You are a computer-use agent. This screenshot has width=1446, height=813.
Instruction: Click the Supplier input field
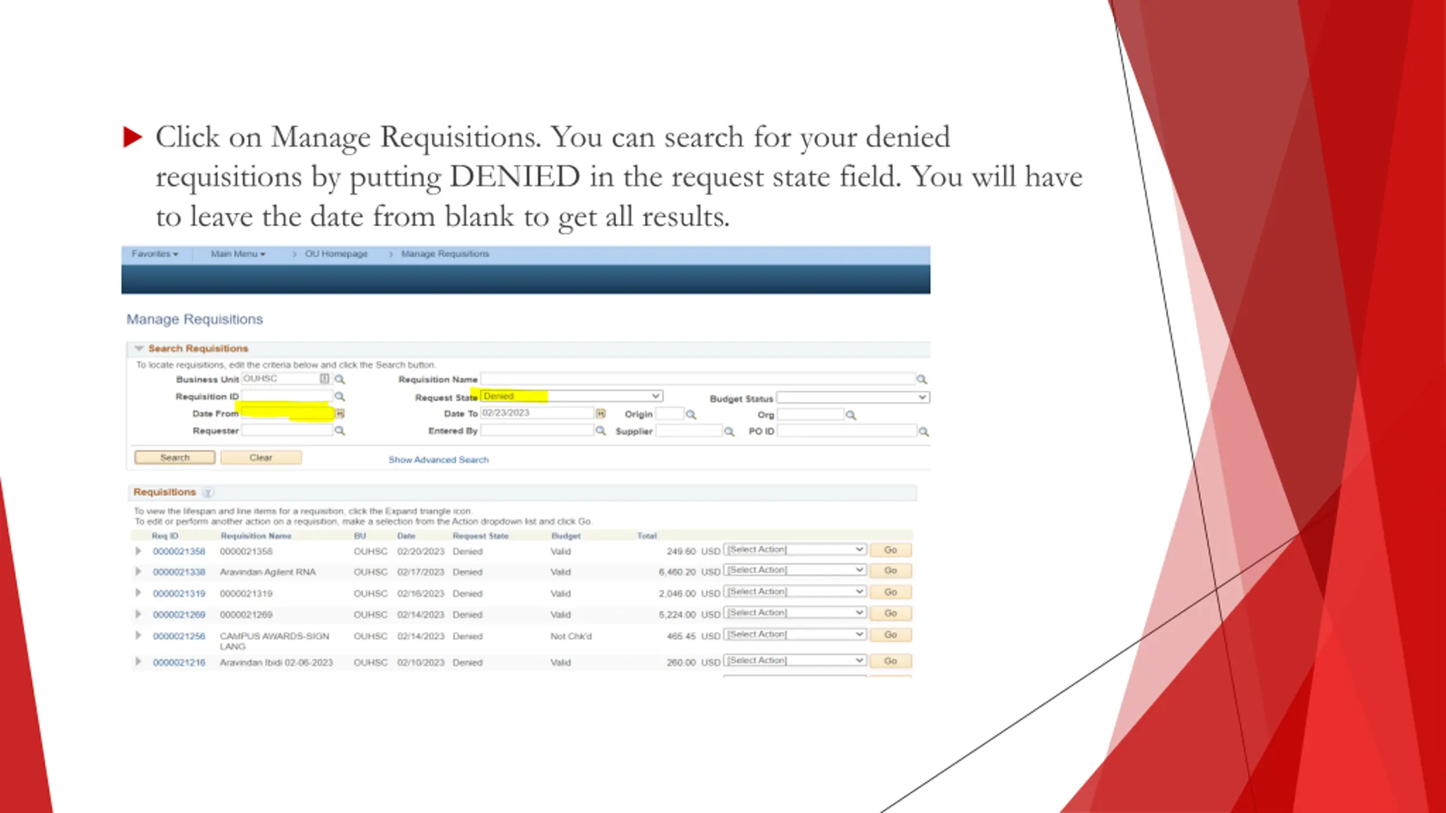click(689, 431)
